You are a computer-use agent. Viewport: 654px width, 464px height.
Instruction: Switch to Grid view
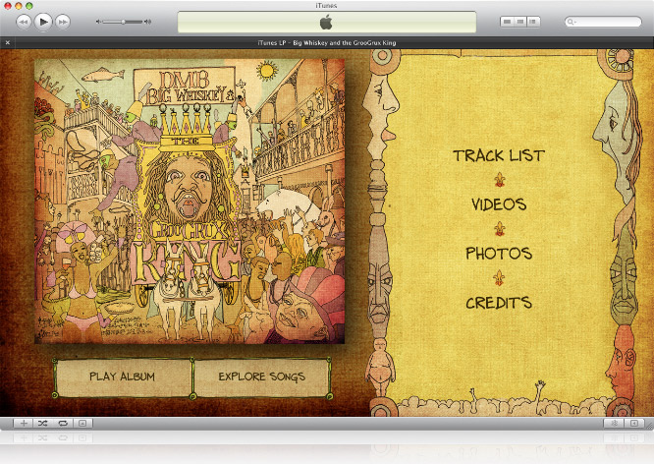point(520,22)
